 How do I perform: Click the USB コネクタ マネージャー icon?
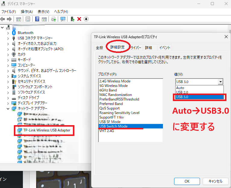(14, 38)
